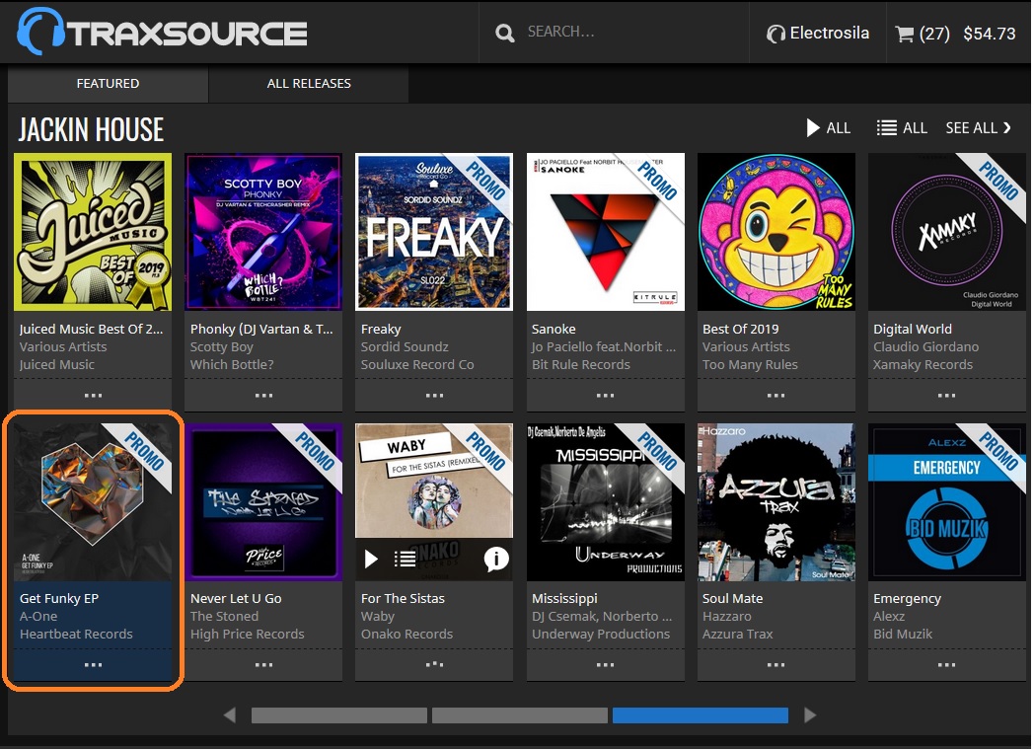1035x750 pixels.
Task: Add all tracks to the queue list
Action: pos(902,128)
